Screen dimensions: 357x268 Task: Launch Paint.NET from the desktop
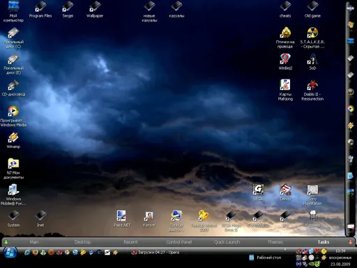[122, 218]
